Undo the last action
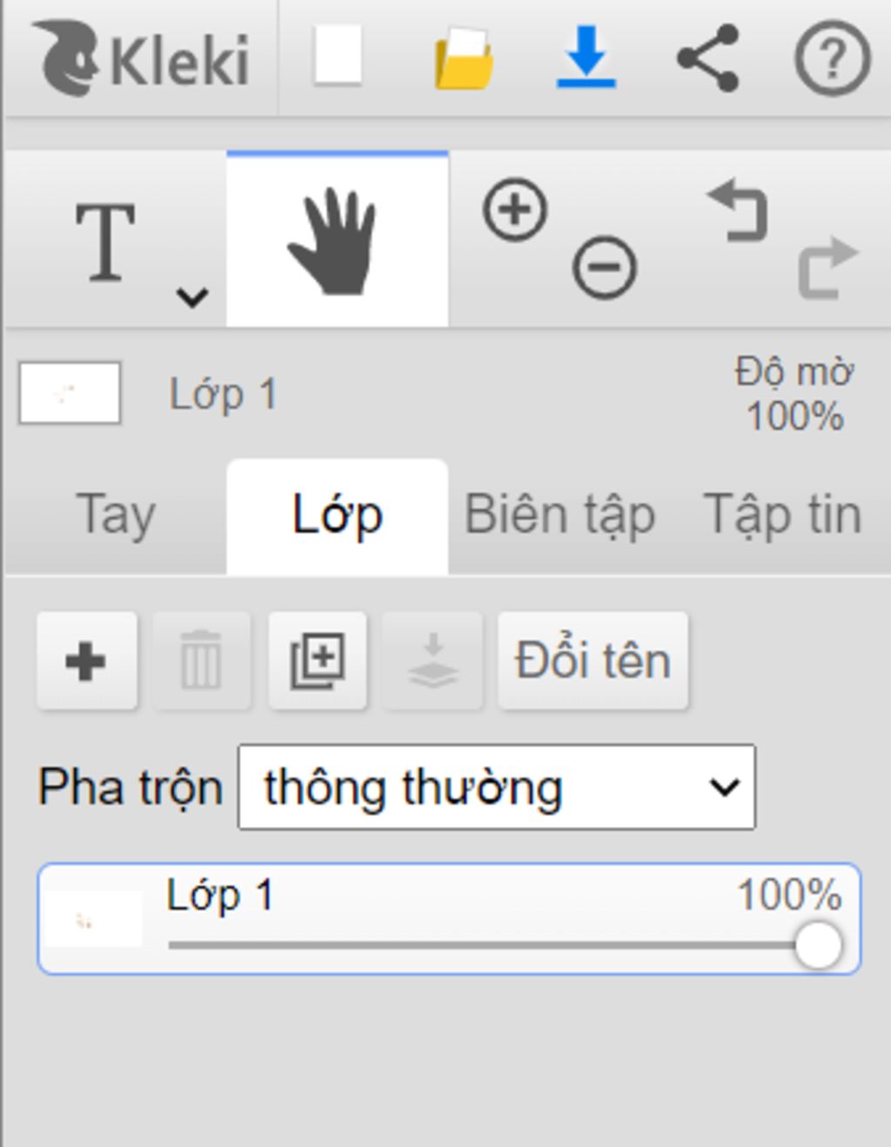 coord(738,210)
